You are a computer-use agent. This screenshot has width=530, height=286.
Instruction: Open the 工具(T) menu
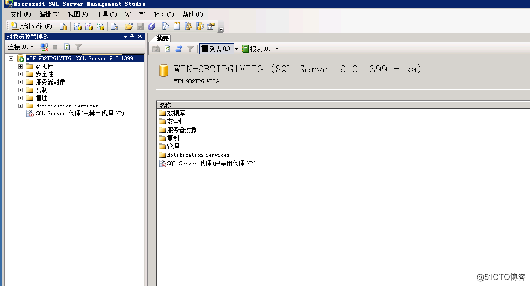click(x=107, y=14)
